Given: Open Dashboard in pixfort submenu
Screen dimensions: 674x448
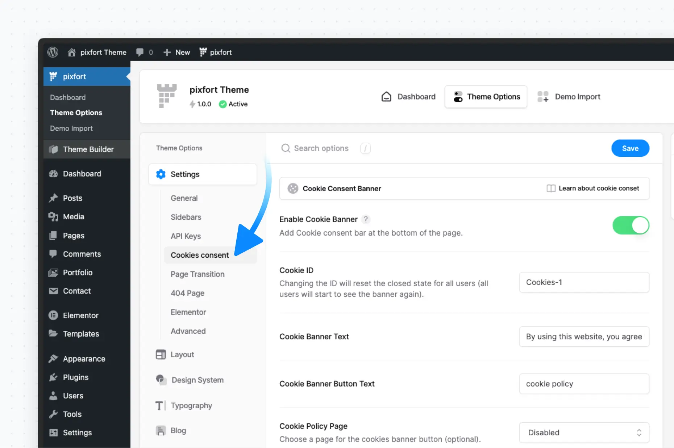Looking at the screenshot, I should coord(68,97).
